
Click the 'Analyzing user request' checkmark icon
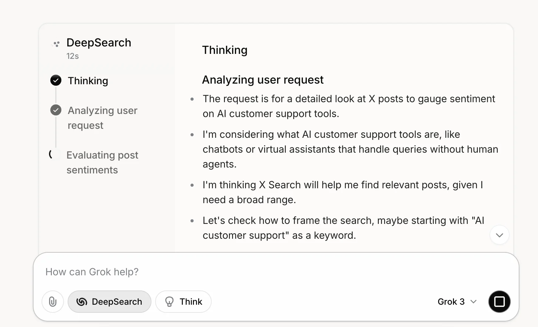pyautogui.click(x=56, y=110)
